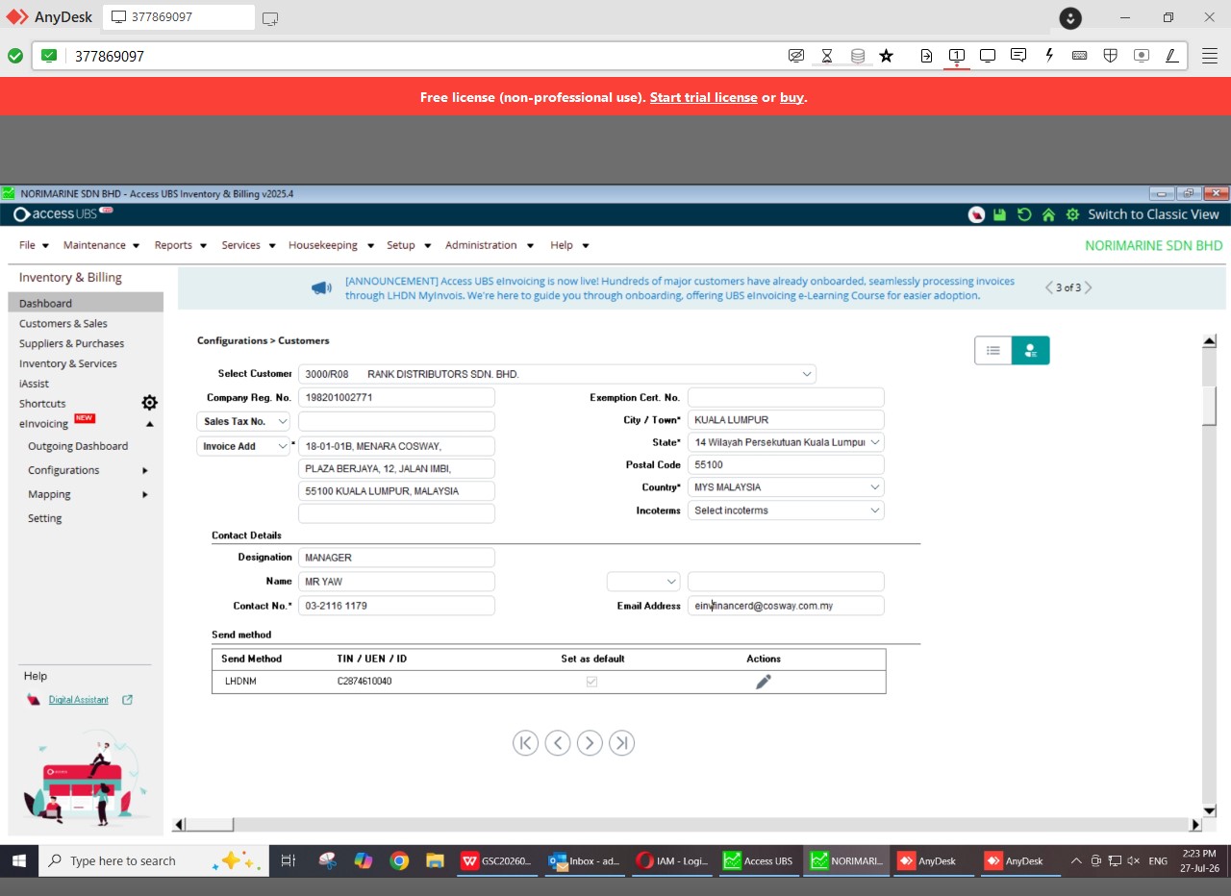Show the previous announcement arrow

1049,287
